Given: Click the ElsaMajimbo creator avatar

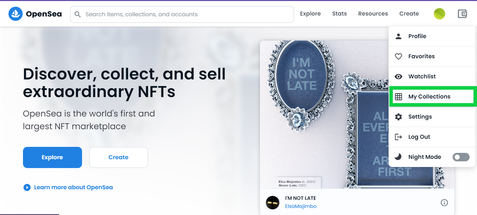Looking at the screenshot, I should click(x=273, y=203).
